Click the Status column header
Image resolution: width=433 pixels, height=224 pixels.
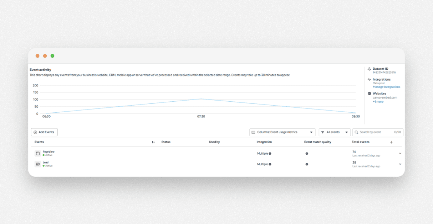click(166, 142)
